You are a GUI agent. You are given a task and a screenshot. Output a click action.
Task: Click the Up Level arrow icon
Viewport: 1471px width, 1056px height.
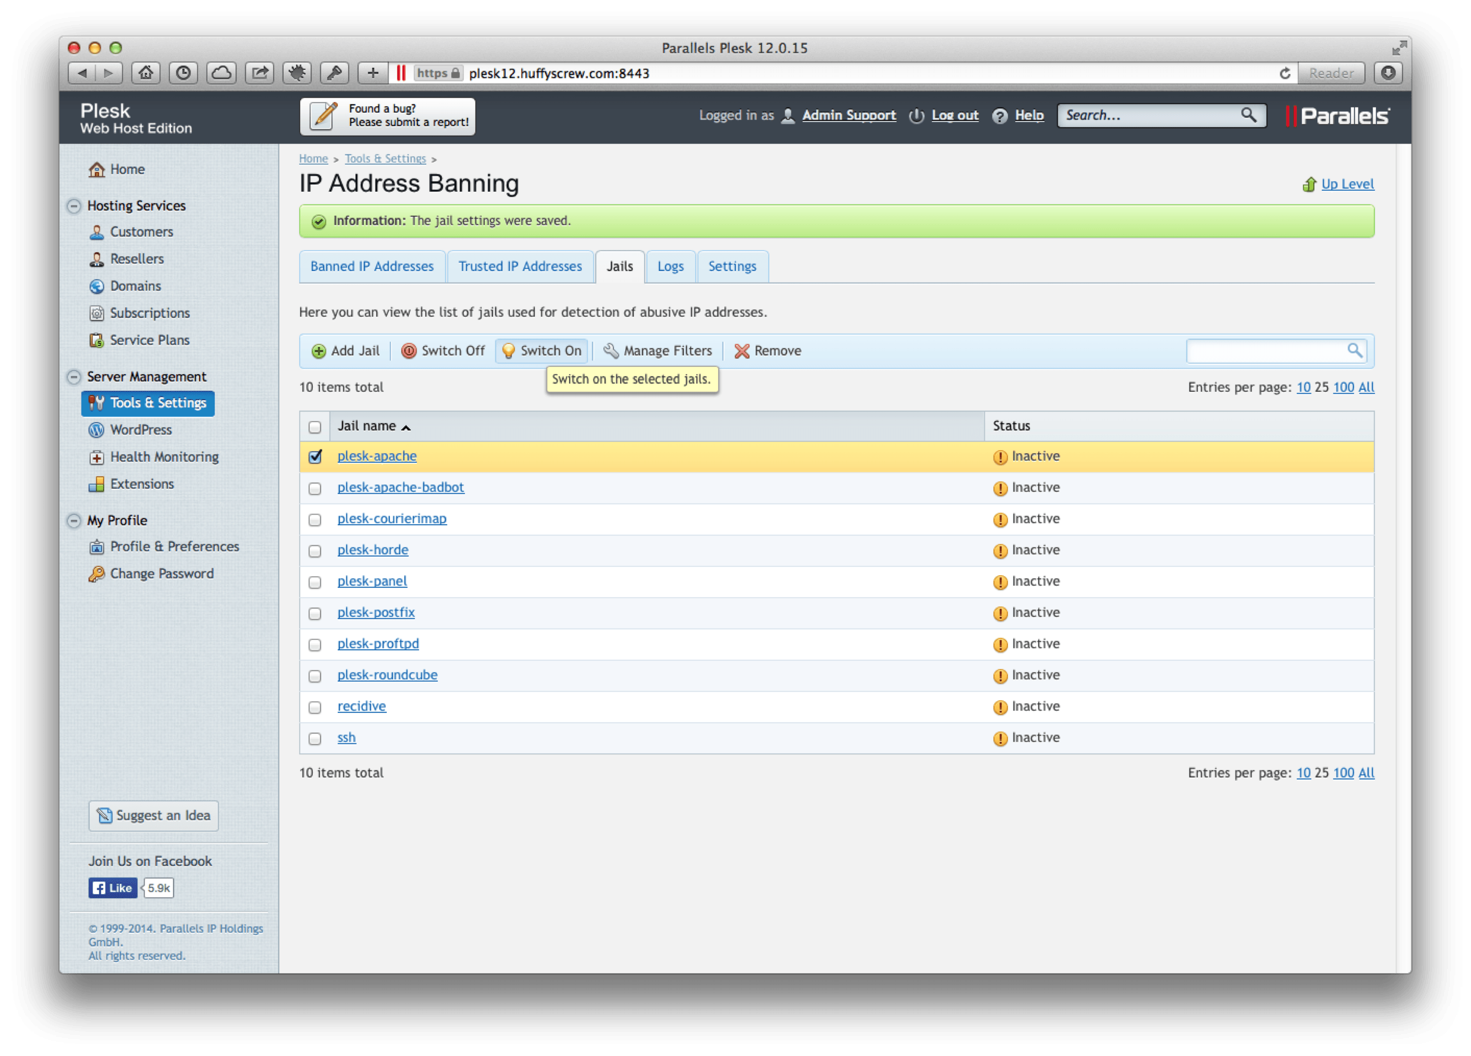point(1309,184)
